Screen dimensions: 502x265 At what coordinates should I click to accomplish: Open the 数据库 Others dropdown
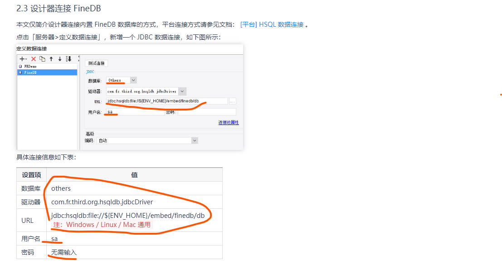133,80
